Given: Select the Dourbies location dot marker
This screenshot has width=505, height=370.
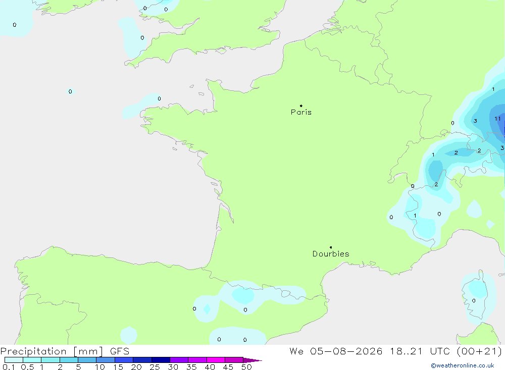Looking at the screenshot, I should coord(331,247).
